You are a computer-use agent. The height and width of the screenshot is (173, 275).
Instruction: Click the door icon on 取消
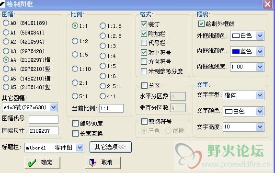tap(92, 162)
